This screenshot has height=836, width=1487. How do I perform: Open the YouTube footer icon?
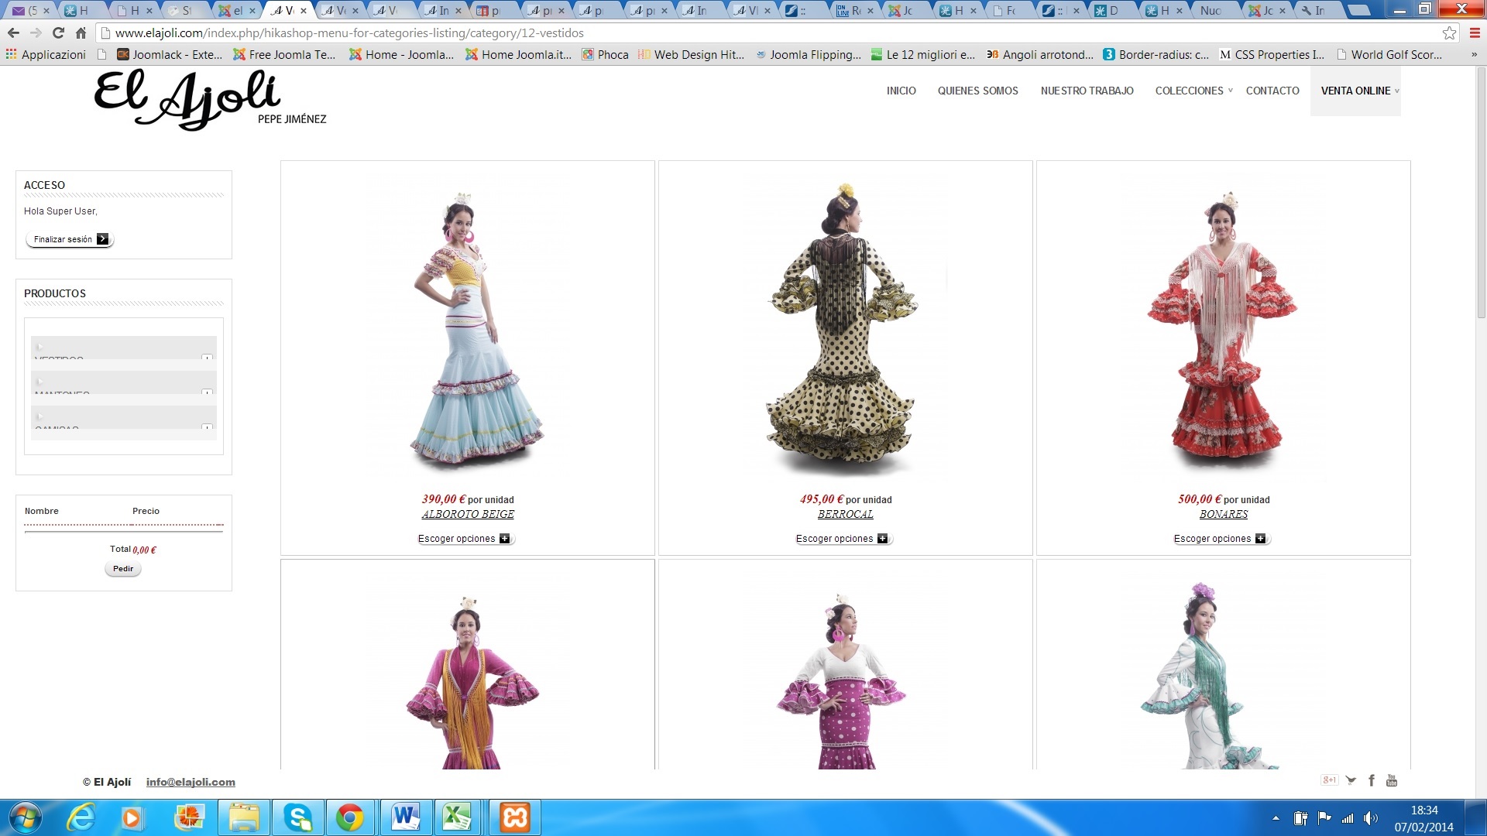pyautogui.click(x=1392, y=780)
